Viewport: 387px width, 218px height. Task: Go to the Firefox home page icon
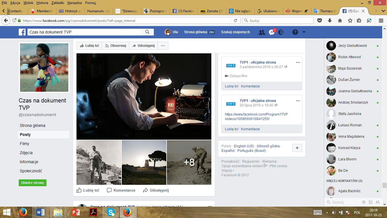click(x=340, y=20)
